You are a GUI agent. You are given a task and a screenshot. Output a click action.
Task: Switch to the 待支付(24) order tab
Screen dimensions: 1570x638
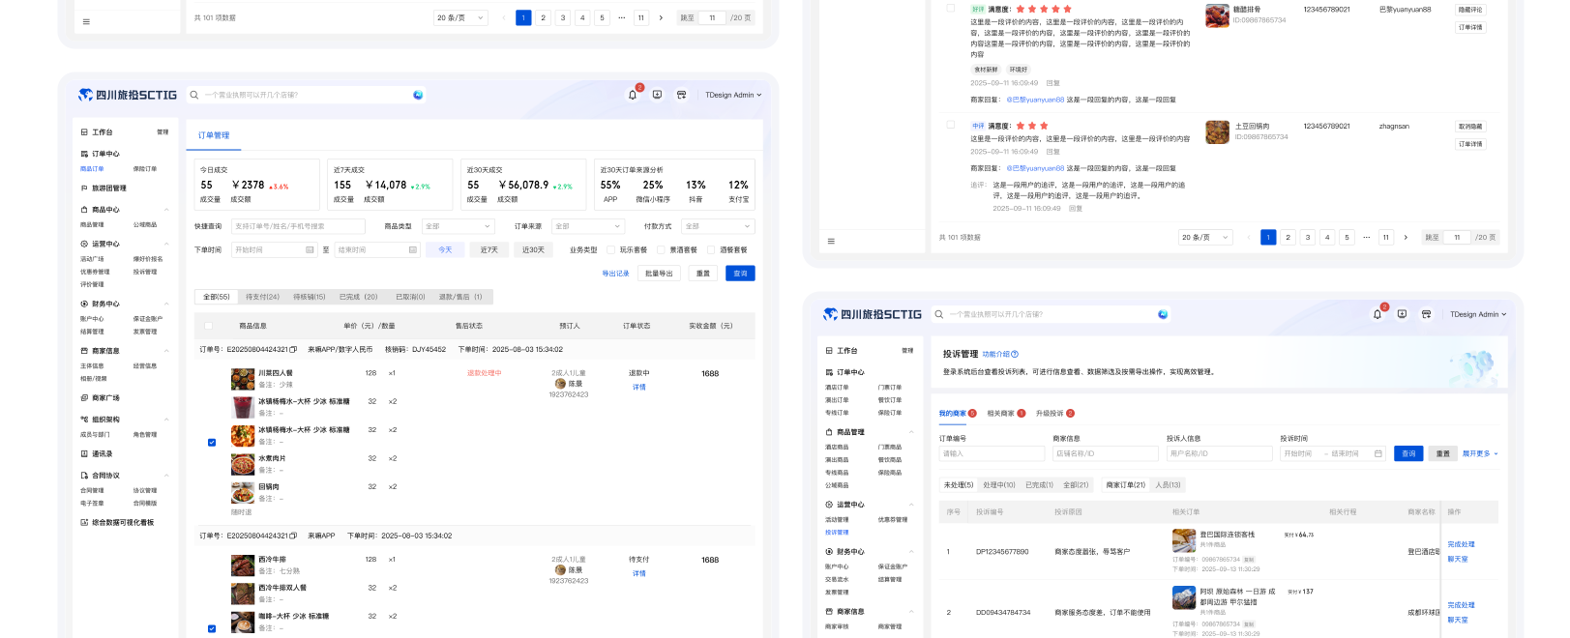tap(262, 297)
